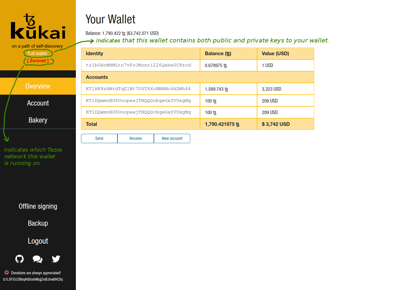397x290 pixels.
Task: Click the Zeronet network label
Action: pos(38,61)
